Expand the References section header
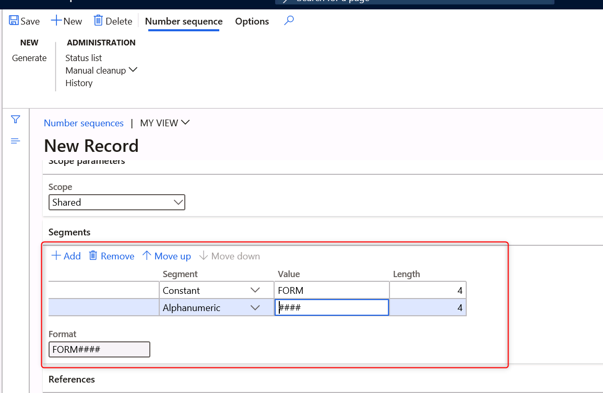The width and height of the screenshot is (603, 393). (x=72, y=379)
